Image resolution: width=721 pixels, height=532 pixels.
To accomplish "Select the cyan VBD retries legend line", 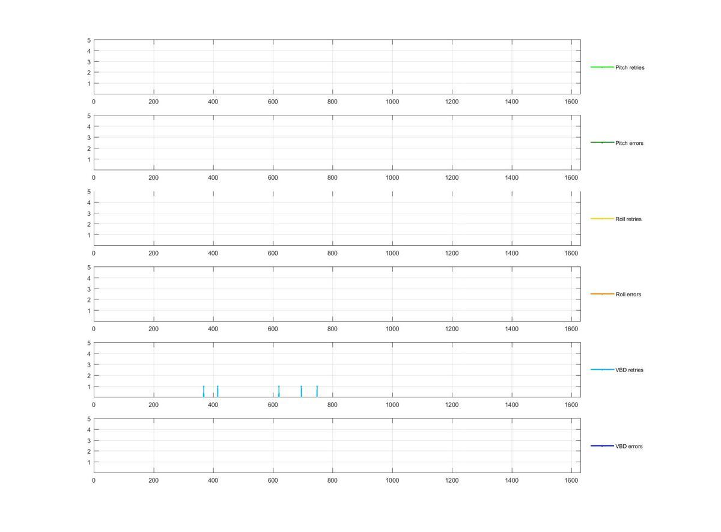I will [602, 370].
